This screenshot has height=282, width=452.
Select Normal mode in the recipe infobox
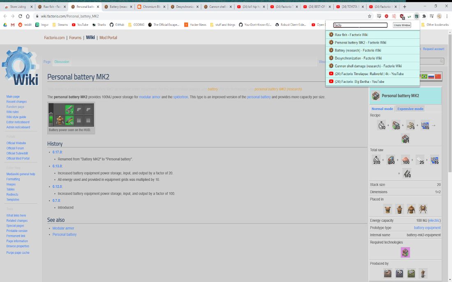[381, 108]
